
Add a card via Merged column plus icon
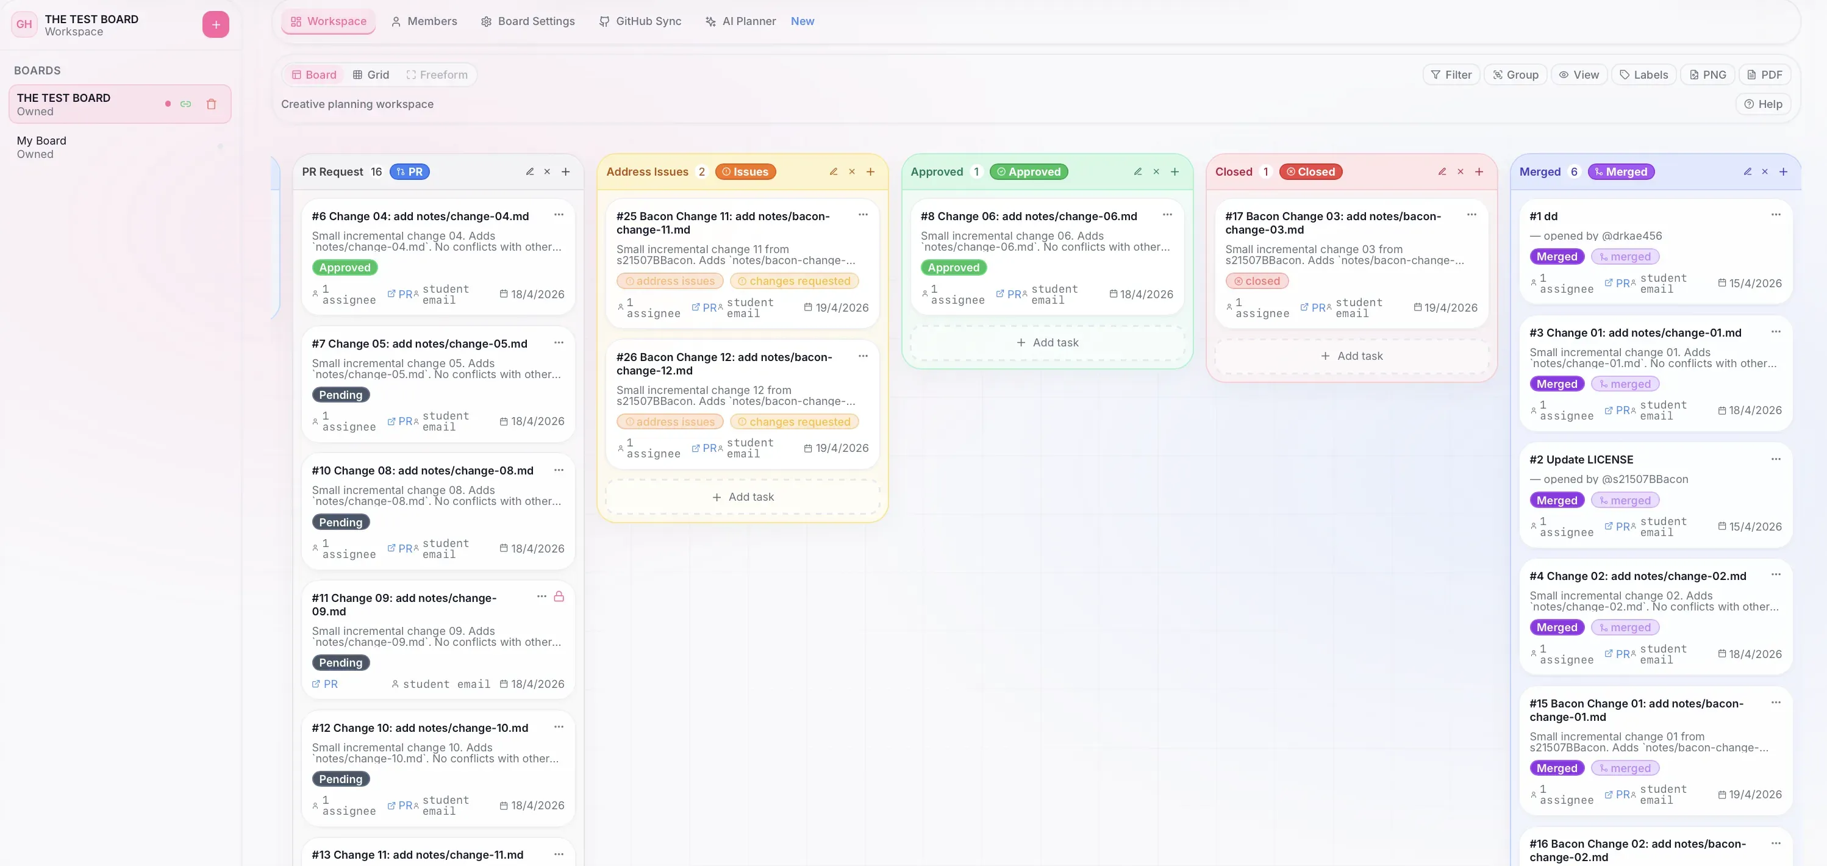coord(1783,171)
